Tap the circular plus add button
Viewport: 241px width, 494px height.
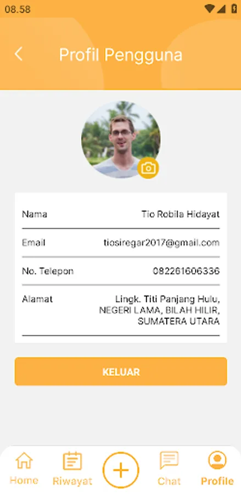tap(121, 470)
